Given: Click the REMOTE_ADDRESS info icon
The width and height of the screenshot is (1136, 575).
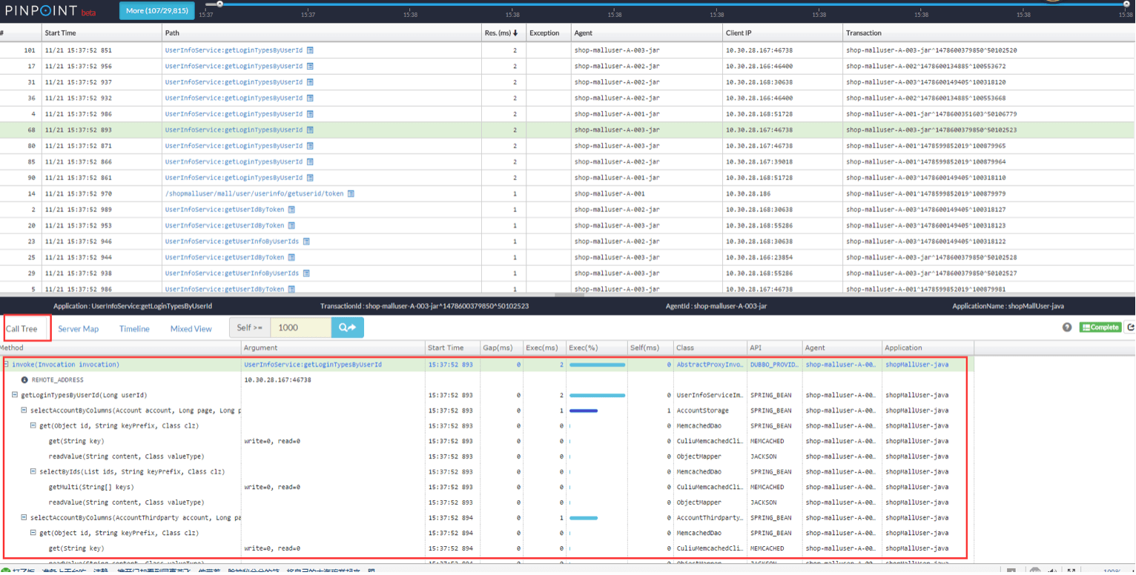Looking at the screenshot, I should coord(24,380).
